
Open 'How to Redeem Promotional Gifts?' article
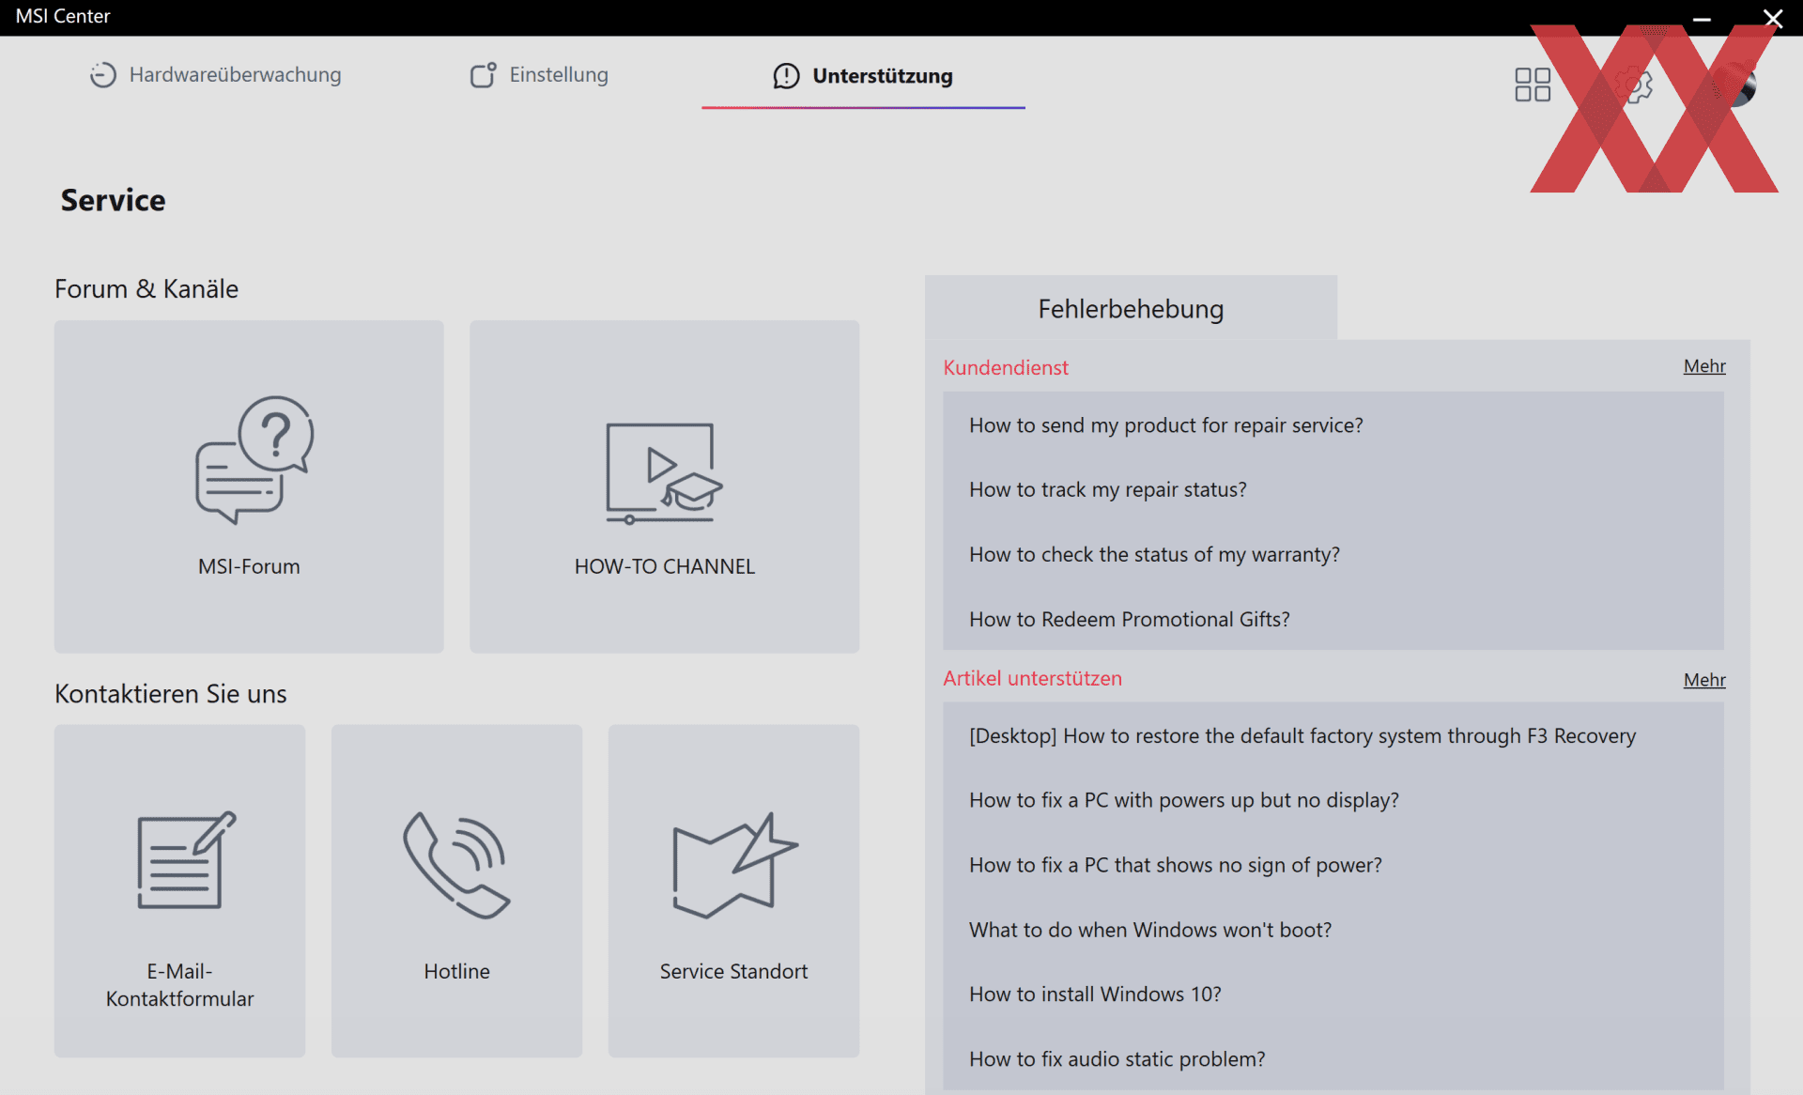1129,620
